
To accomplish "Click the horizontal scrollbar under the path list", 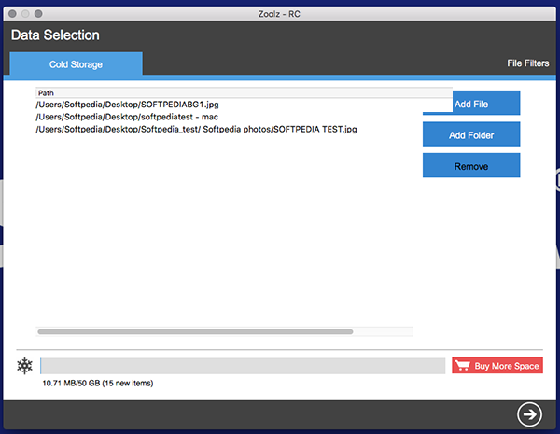I will pyautogui.click(x=195, y=332).
